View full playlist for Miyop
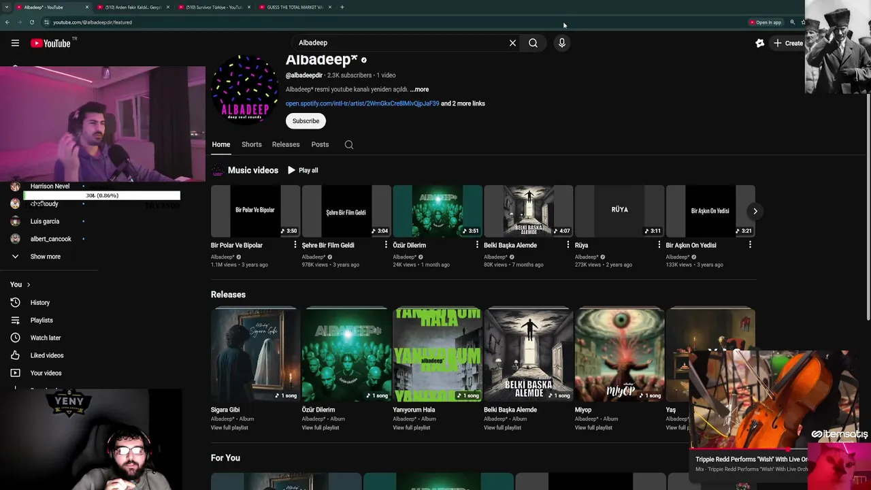 point(593,427)
